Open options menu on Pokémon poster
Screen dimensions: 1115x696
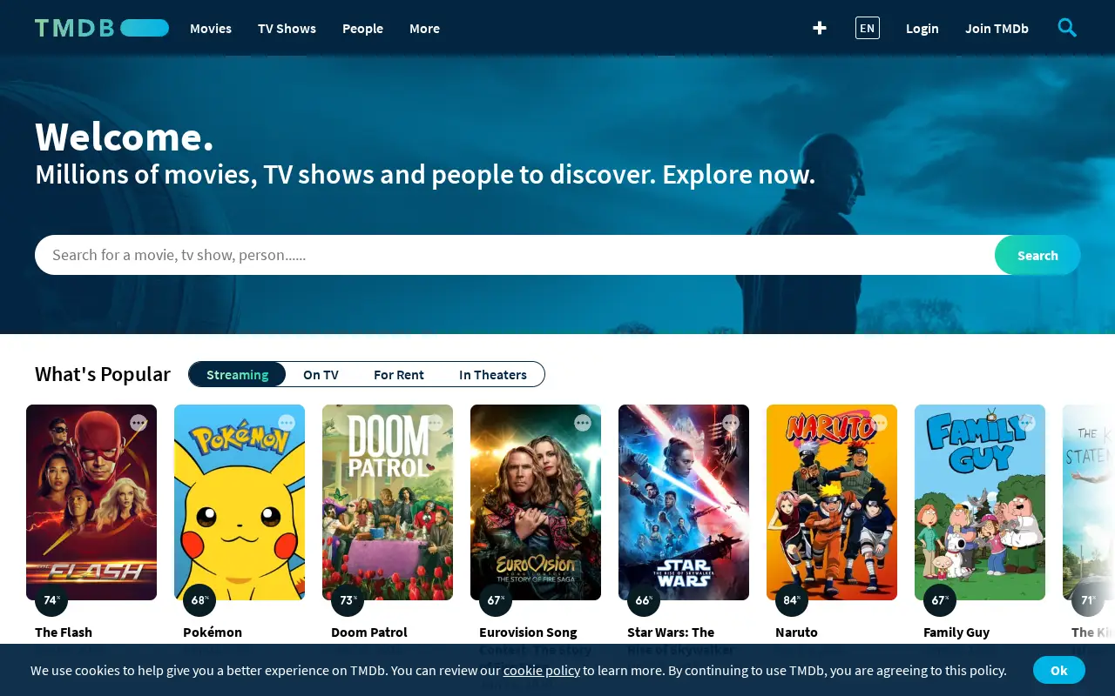(x=287, y=423)
